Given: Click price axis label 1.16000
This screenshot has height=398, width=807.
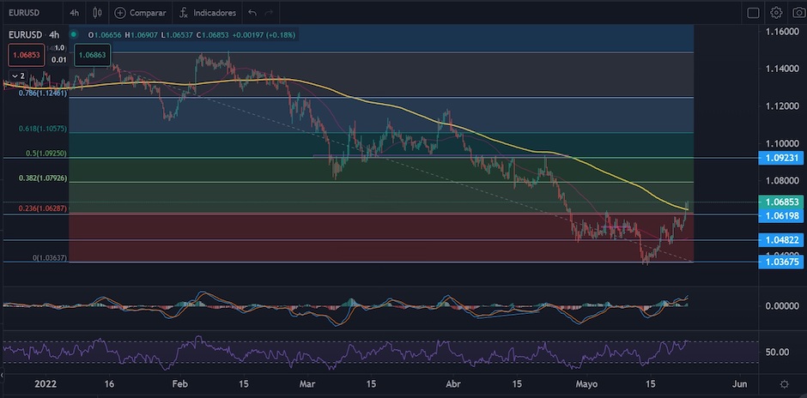Looking at the screenshot, I should 782,32.
